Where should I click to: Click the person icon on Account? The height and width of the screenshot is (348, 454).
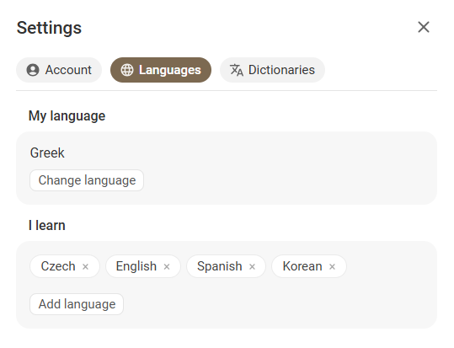point(33,70)
